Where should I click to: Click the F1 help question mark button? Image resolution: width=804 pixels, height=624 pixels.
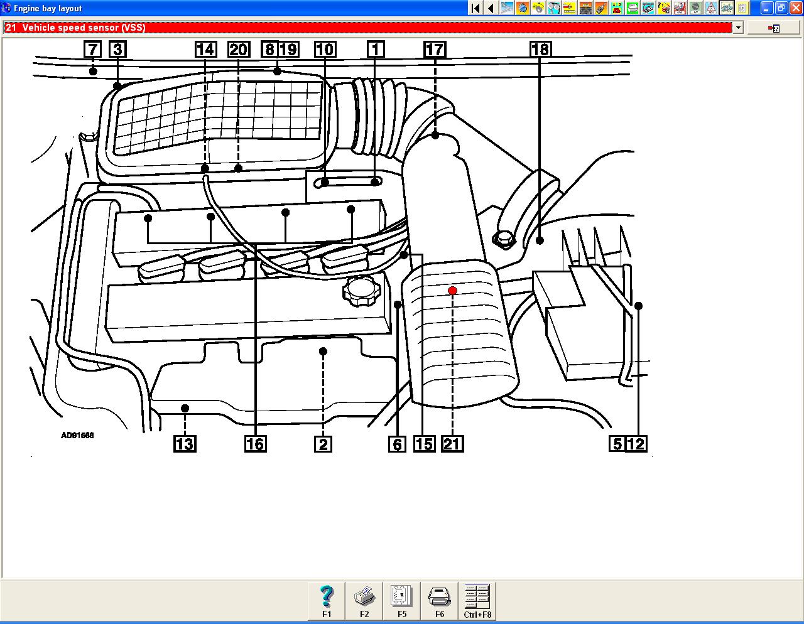(x=326, y=601)
